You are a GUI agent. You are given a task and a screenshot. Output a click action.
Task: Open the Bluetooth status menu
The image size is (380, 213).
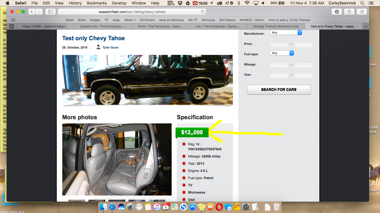point(239,3)
